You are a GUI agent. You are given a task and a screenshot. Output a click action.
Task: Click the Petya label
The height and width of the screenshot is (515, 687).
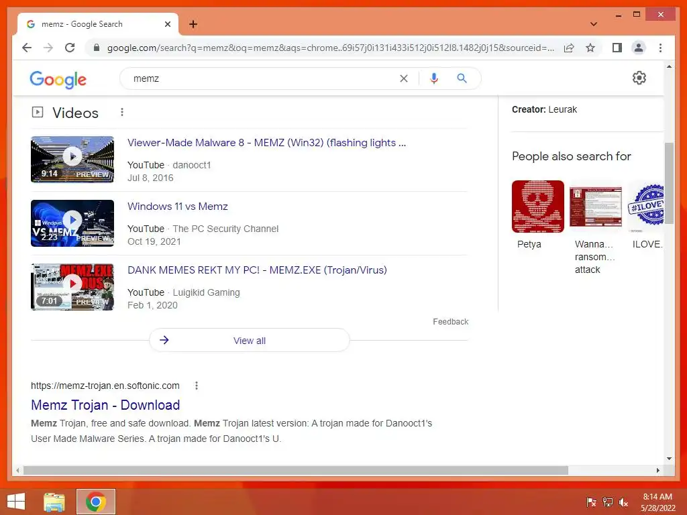(x=529, y=244)
